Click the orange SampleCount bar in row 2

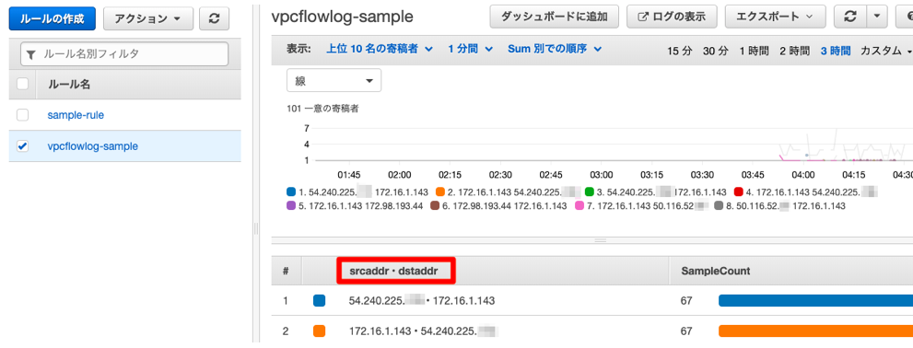[x=815, y=331]
